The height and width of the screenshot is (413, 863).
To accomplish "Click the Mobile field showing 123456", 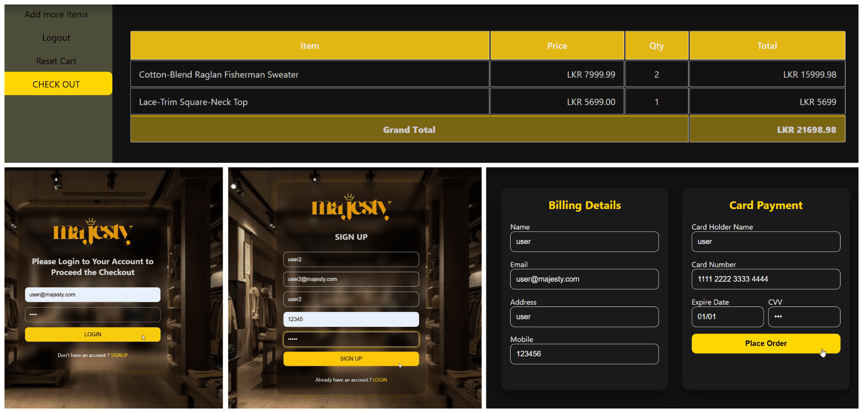I will [x=584, y=354].
